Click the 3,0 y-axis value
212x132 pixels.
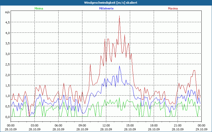coord(7,54)
